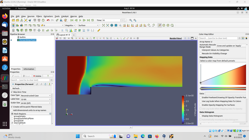This screenshot has height=140, width=249.
Task: Toggle color legend visibility icon
Action: point(13,25)
